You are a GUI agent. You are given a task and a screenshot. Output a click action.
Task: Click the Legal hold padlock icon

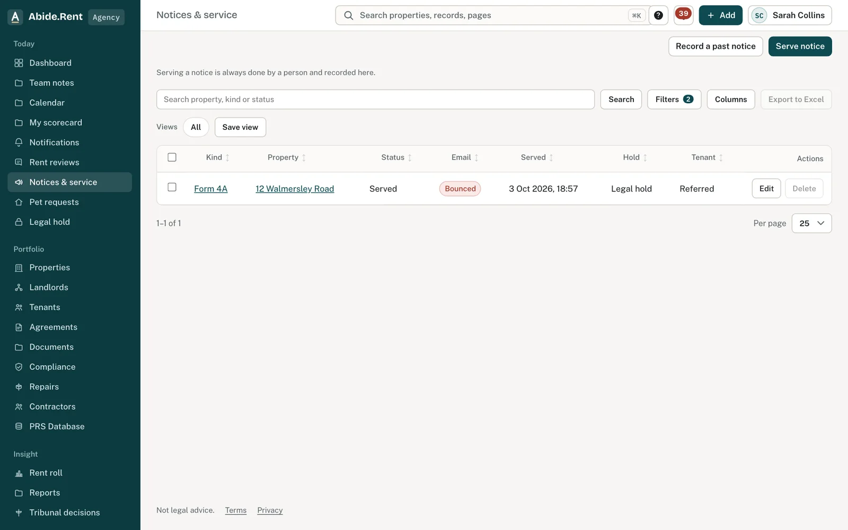(19, 222)
